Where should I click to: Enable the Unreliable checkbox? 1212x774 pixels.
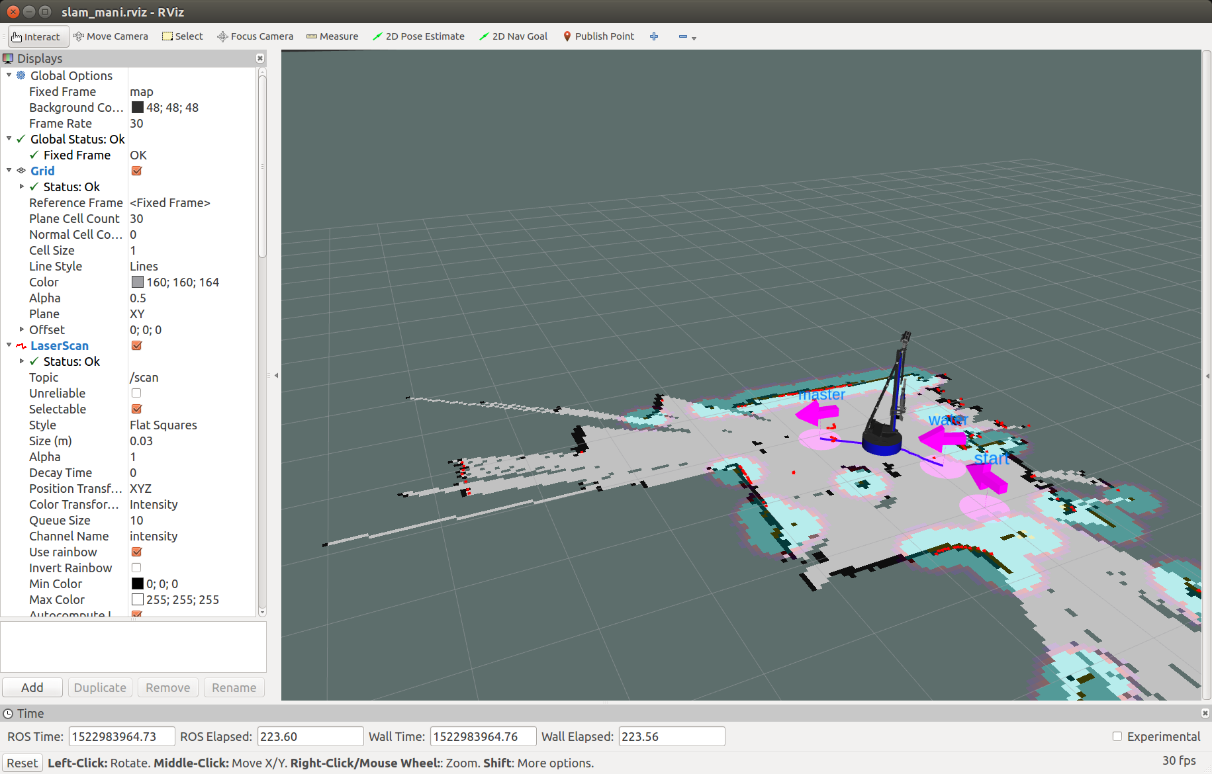click(136, 393)
